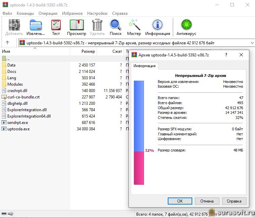Select the Информация tab in dialog
The width and height of the screenshot is (255, 218).
pos(144,66)
